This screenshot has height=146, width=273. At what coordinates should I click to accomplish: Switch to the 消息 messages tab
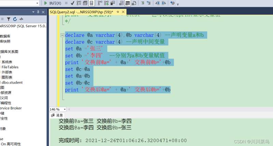[57, 115]
